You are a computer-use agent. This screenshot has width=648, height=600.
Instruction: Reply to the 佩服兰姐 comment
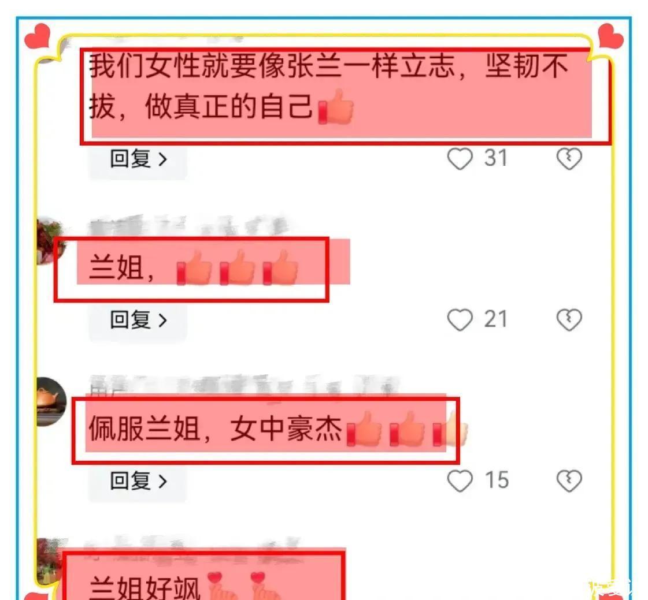click(x=138, y=481)
